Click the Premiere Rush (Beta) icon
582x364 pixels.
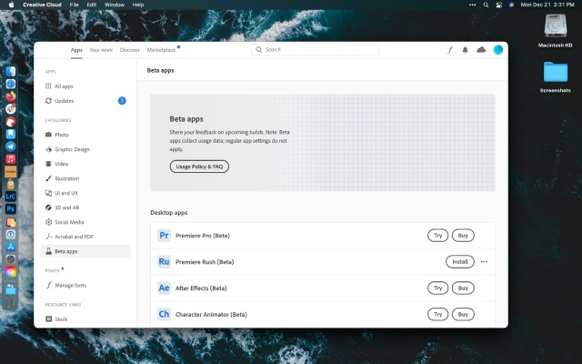point(164,261)
